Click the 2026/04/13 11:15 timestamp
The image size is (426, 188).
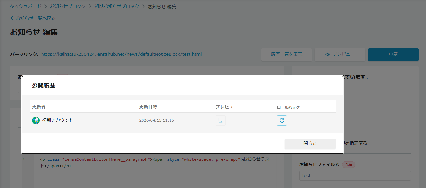click(x=156, y=120)
